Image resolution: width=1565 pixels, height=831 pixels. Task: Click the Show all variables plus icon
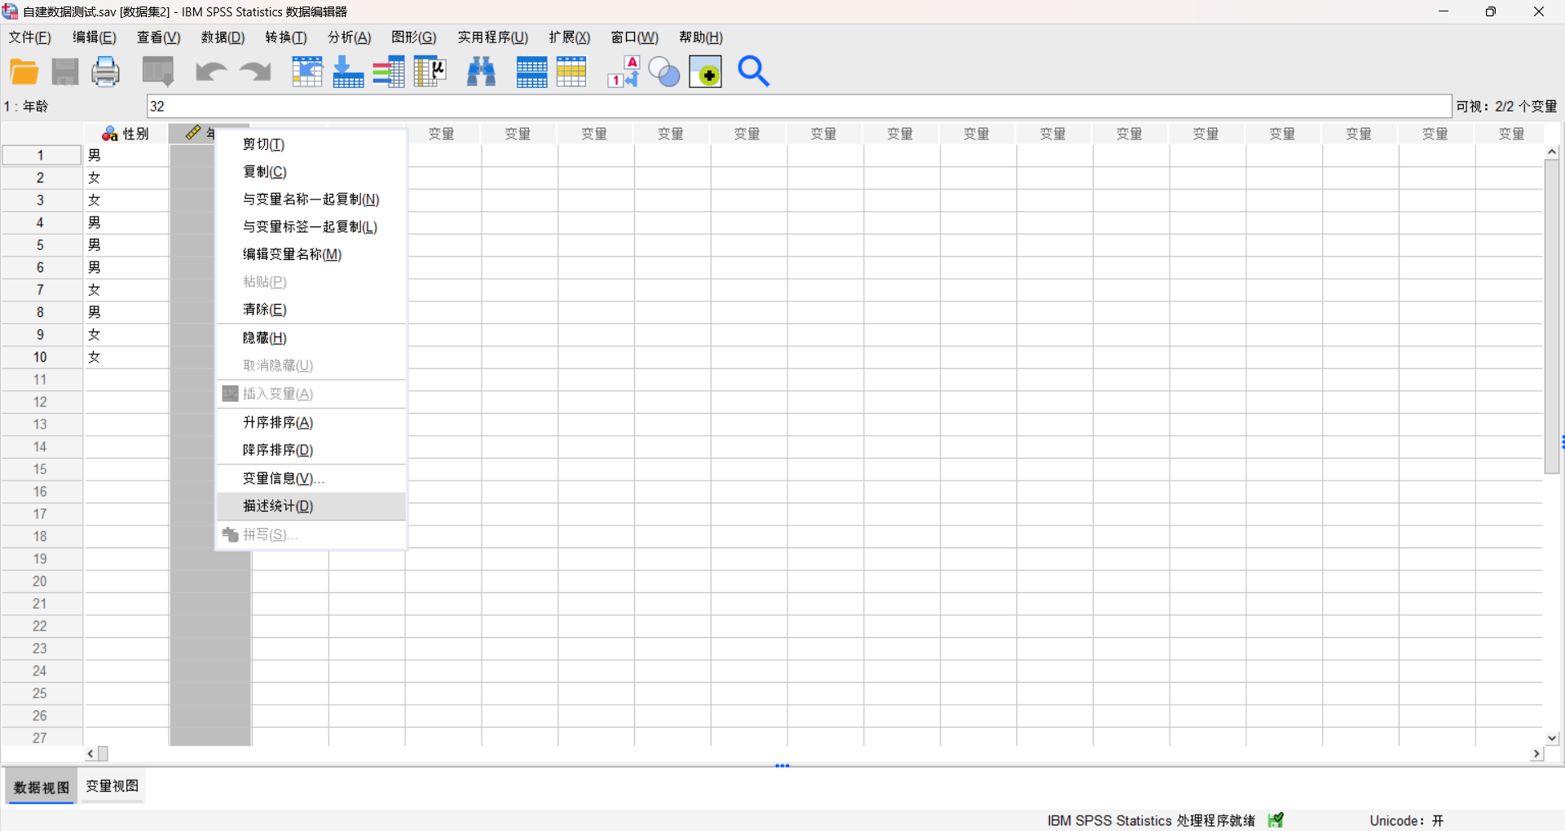705,73
